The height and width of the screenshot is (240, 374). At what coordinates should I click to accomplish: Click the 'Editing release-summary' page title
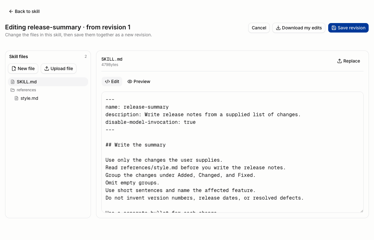point(68,27)
